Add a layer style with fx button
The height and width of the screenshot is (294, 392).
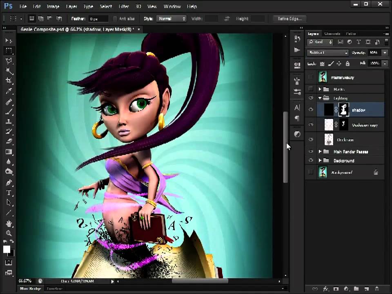click(325, 289)
